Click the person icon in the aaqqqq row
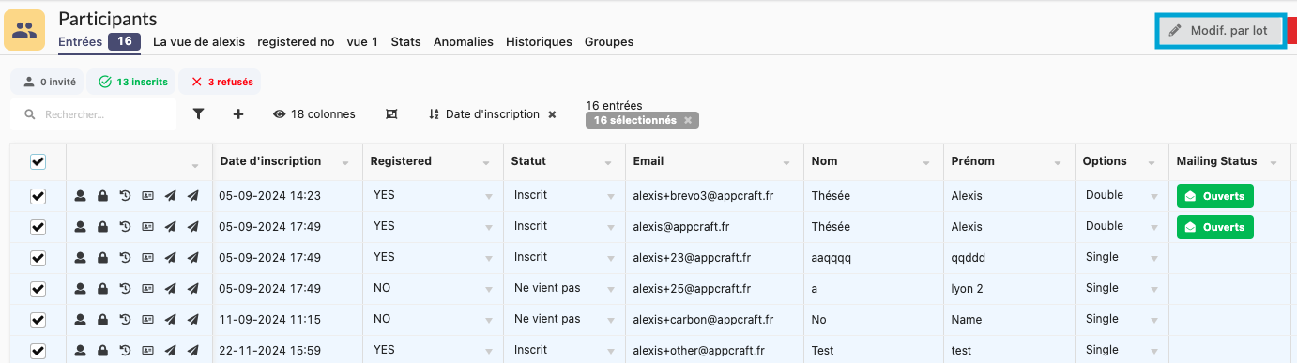 [80, 258]
